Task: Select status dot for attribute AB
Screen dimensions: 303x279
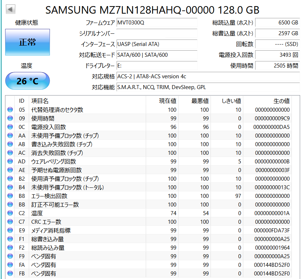Action: pyautogui.click(x=10, y=144)
